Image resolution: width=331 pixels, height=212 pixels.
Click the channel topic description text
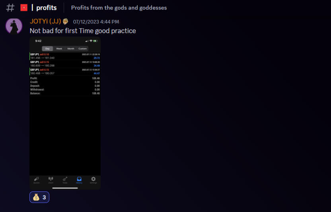[119, 8]
